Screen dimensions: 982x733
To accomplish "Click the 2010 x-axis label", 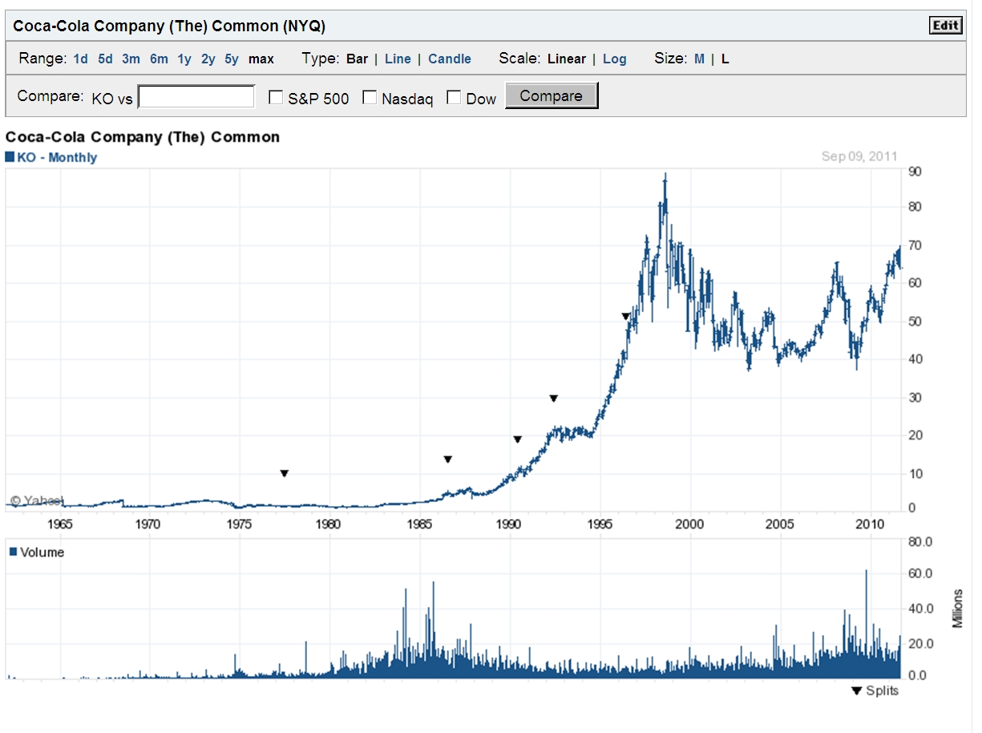I will [870, 524].
